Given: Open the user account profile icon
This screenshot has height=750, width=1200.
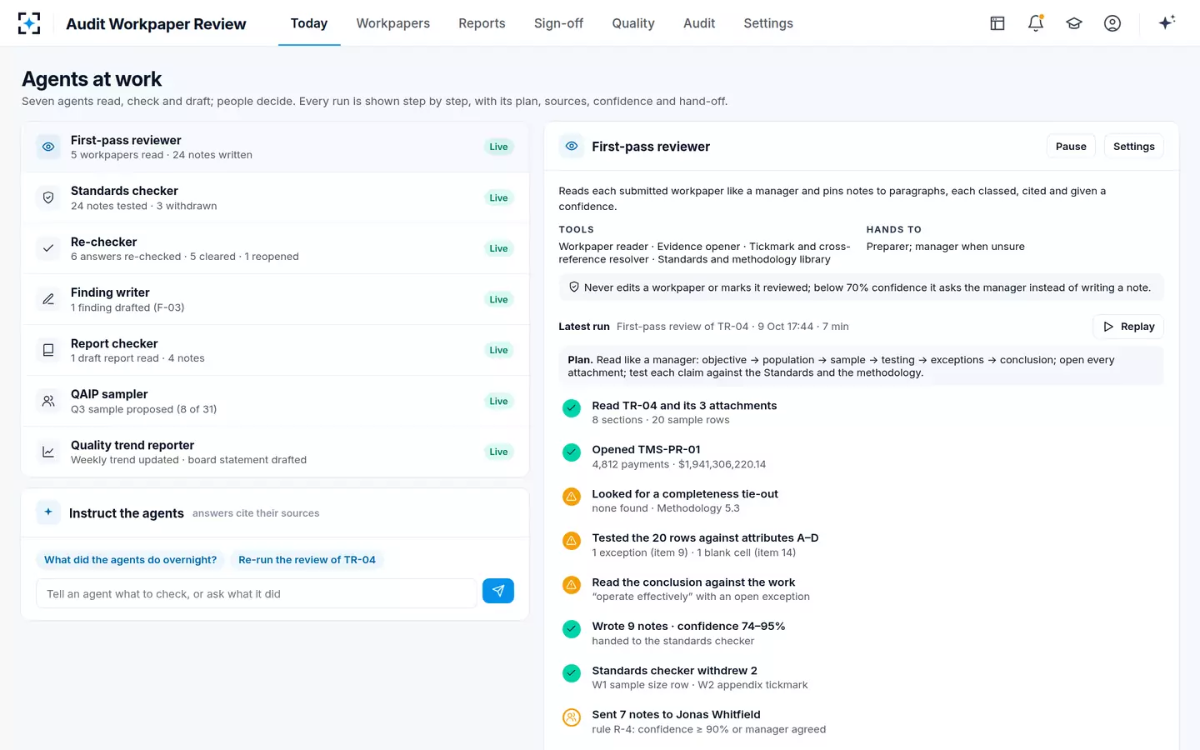Looking at the screenshot, I should (x=1112, y=23).
